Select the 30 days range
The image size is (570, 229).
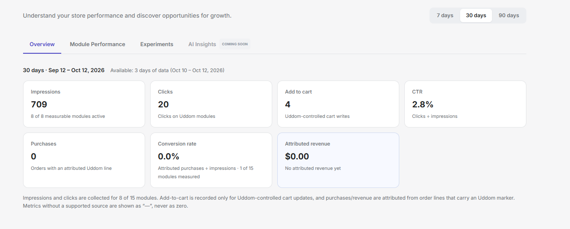[476, 16]
